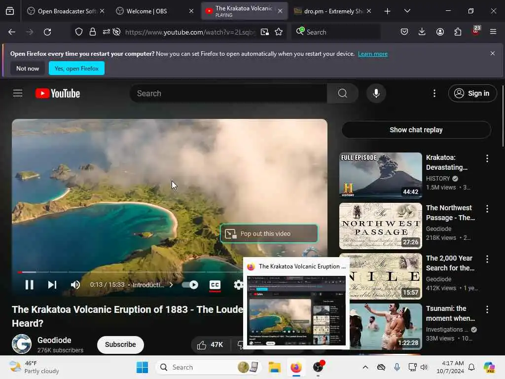Mute the video volume

(75, 285)
